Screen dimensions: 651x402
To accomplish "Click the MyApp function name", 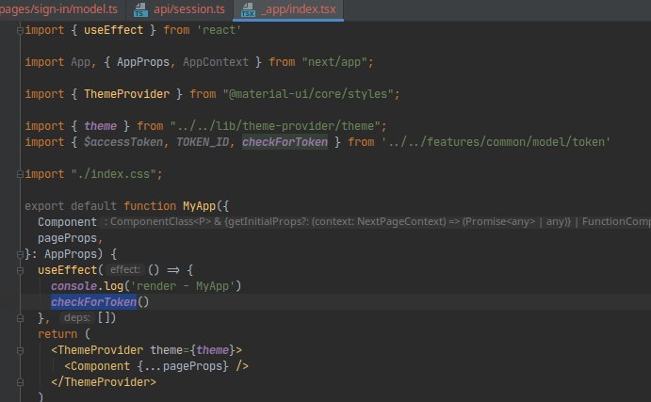I will [200, 206].
